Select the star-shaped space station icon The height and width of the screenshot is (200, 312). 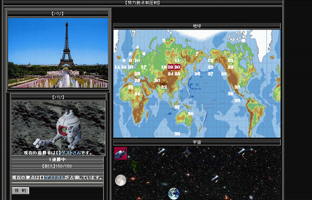click(x=187, y=153)
